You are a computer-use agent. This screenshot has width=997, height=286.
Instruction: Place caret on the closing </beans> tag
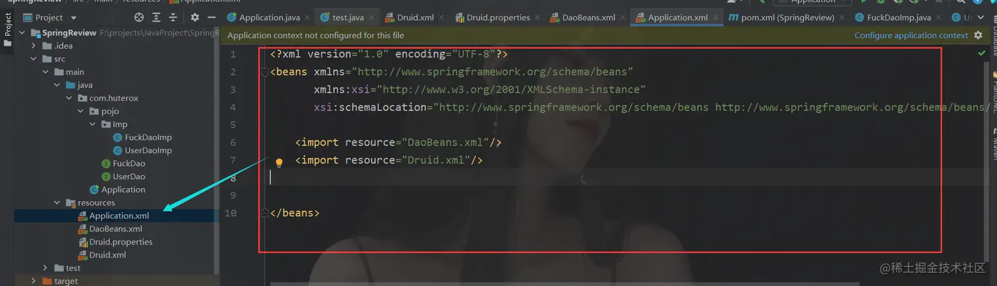295,213
